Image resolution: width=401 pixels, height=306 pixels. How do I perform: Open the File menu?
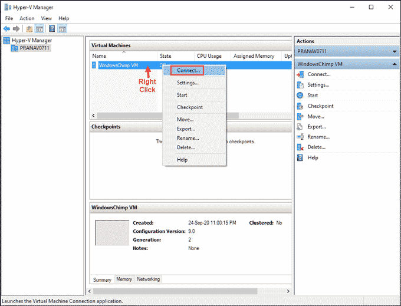point(9,18)
